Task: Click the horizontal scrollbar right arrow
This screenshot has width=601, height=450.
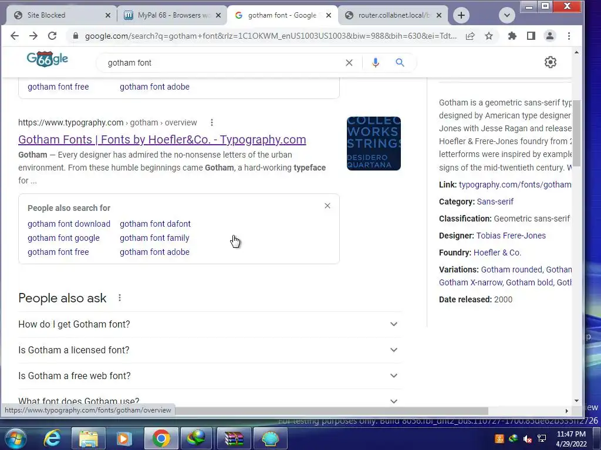Action: [x=566, y=411]
